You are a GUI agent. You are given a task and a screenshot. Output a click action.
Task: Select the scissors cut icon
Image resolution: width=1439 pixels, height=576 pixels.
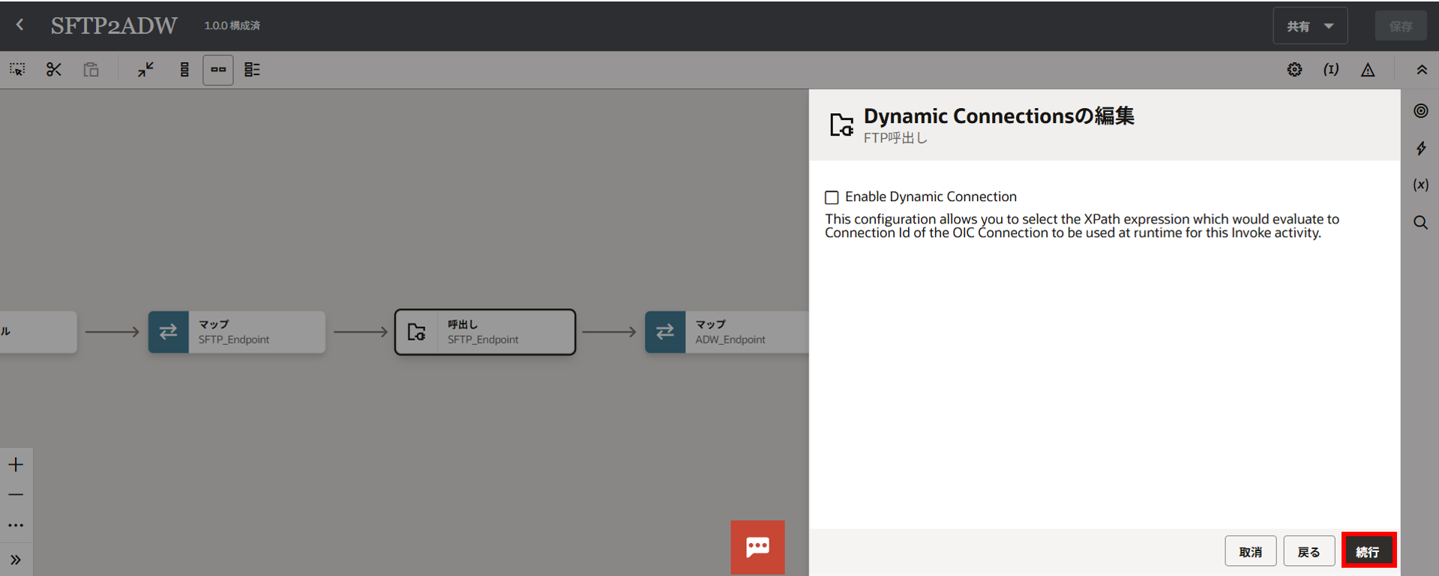(53, 70)
